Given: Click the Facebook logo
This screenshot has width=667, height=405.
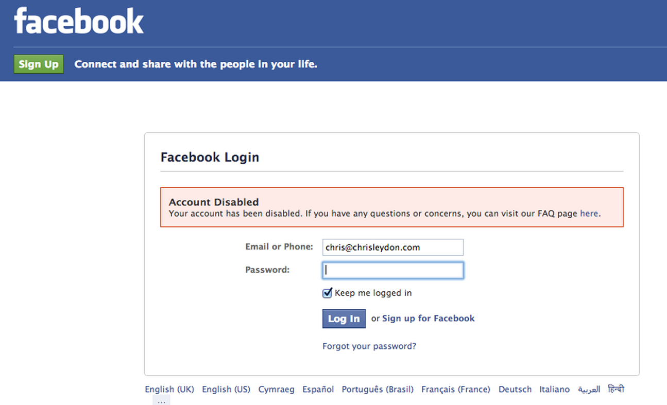Looking at the screenshot, I should [78, 21].
